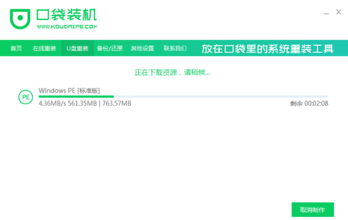Open the www.koudaipe.com link
The width and height of the screenshot is (348, 220).
pos(66,26)
